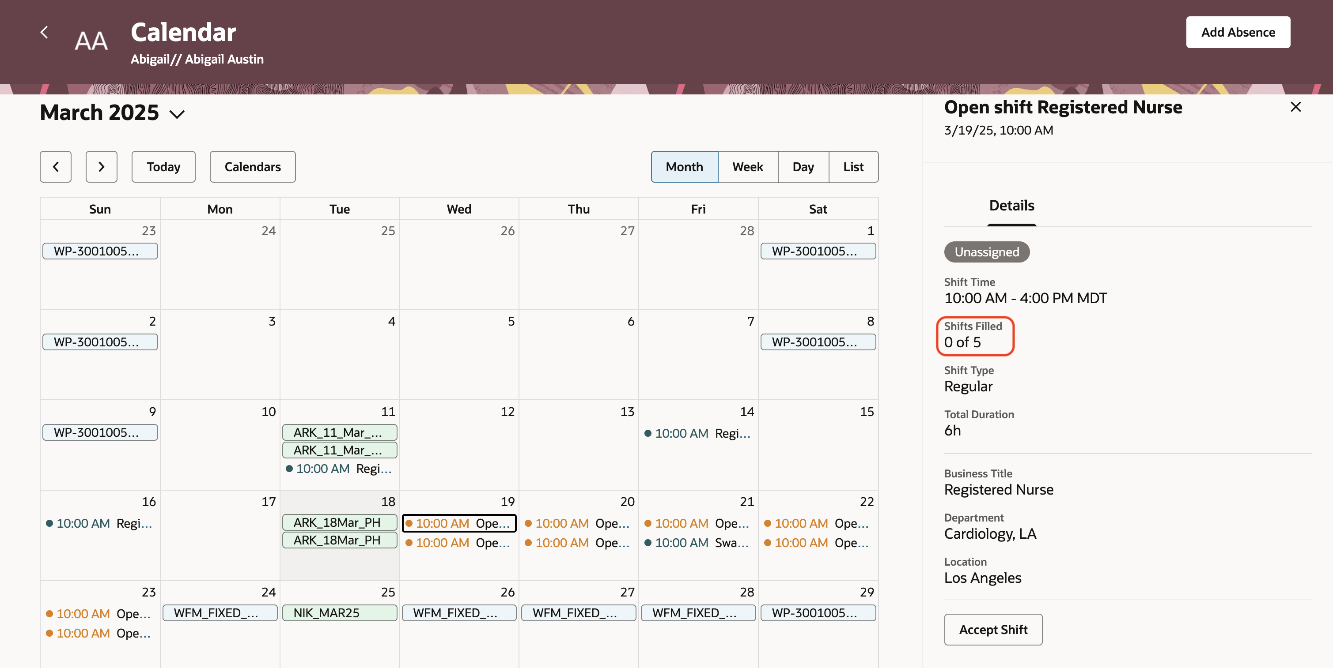Go to next month arrow
The width and height of the screenshot is (1333, 668).
point(102,166)
